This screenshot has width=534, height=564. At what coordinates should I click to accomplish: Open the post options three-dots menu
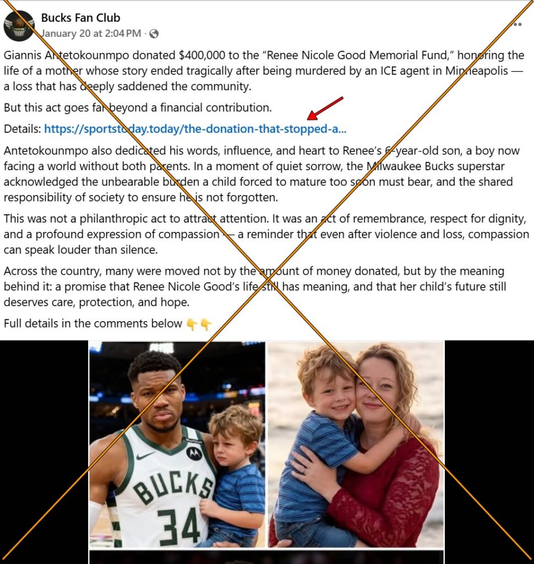point(517,24)
